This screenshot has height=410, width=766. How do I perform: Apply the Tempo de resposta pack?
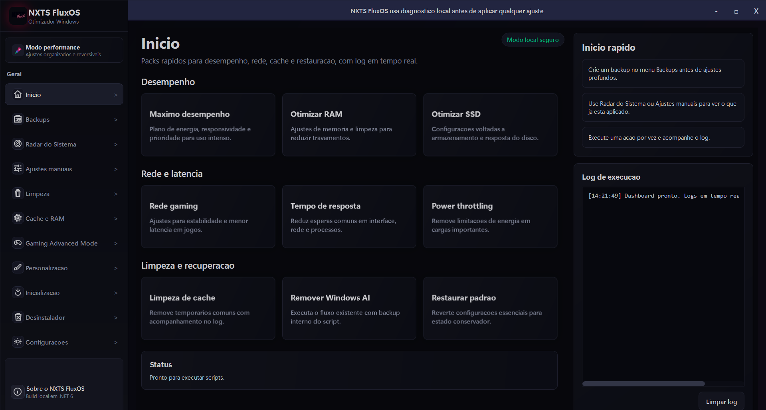[x=349, y=216]
